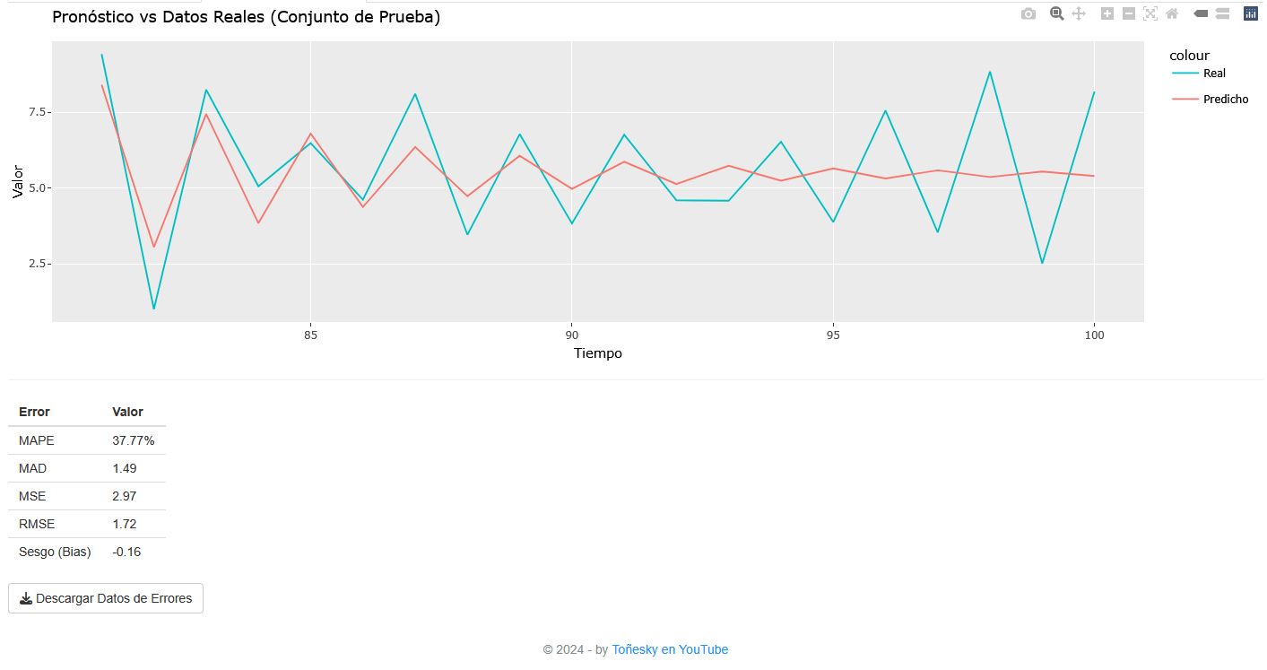Enable show closest data on hover
The image size is (1267, 670).
(1201, 13)
